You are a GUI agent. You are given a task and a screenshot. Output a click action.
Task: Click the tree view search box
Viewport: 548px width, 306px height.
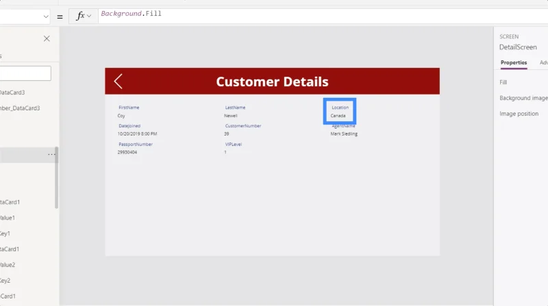(25, 73)
